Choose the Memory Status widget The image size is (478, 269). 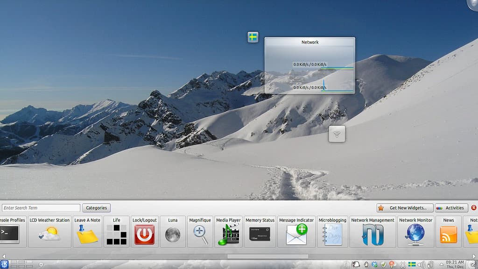point(260,232)
